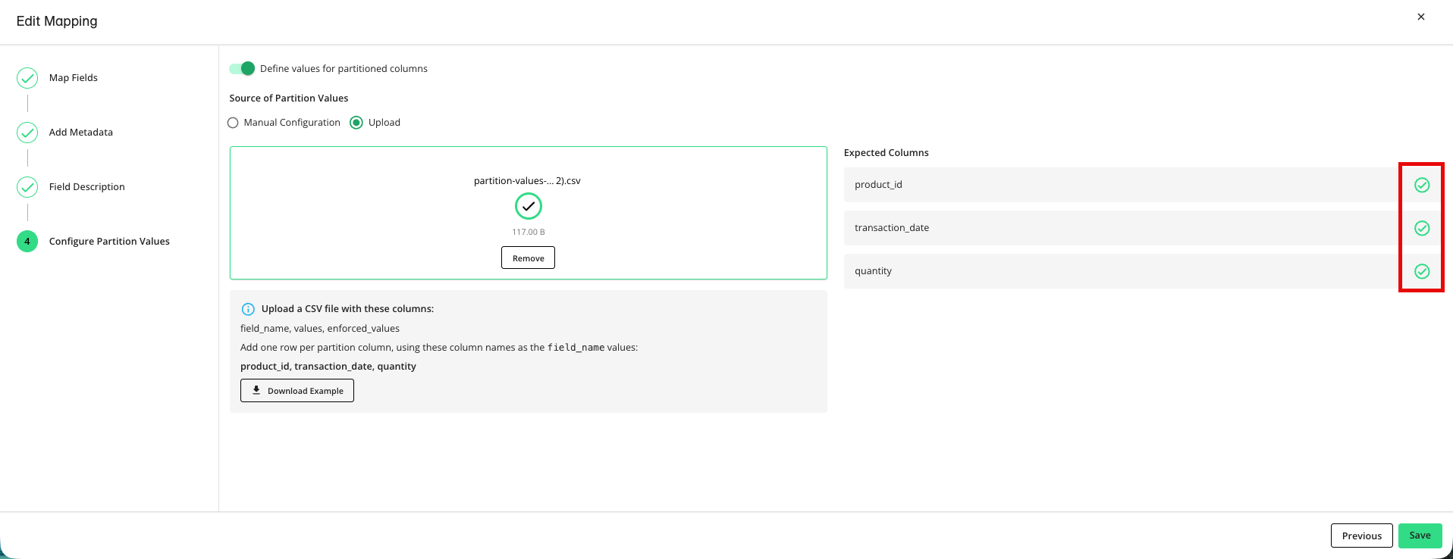
Task: Click the Map Fields completed checkmark icon
Action: coord(27,78)
